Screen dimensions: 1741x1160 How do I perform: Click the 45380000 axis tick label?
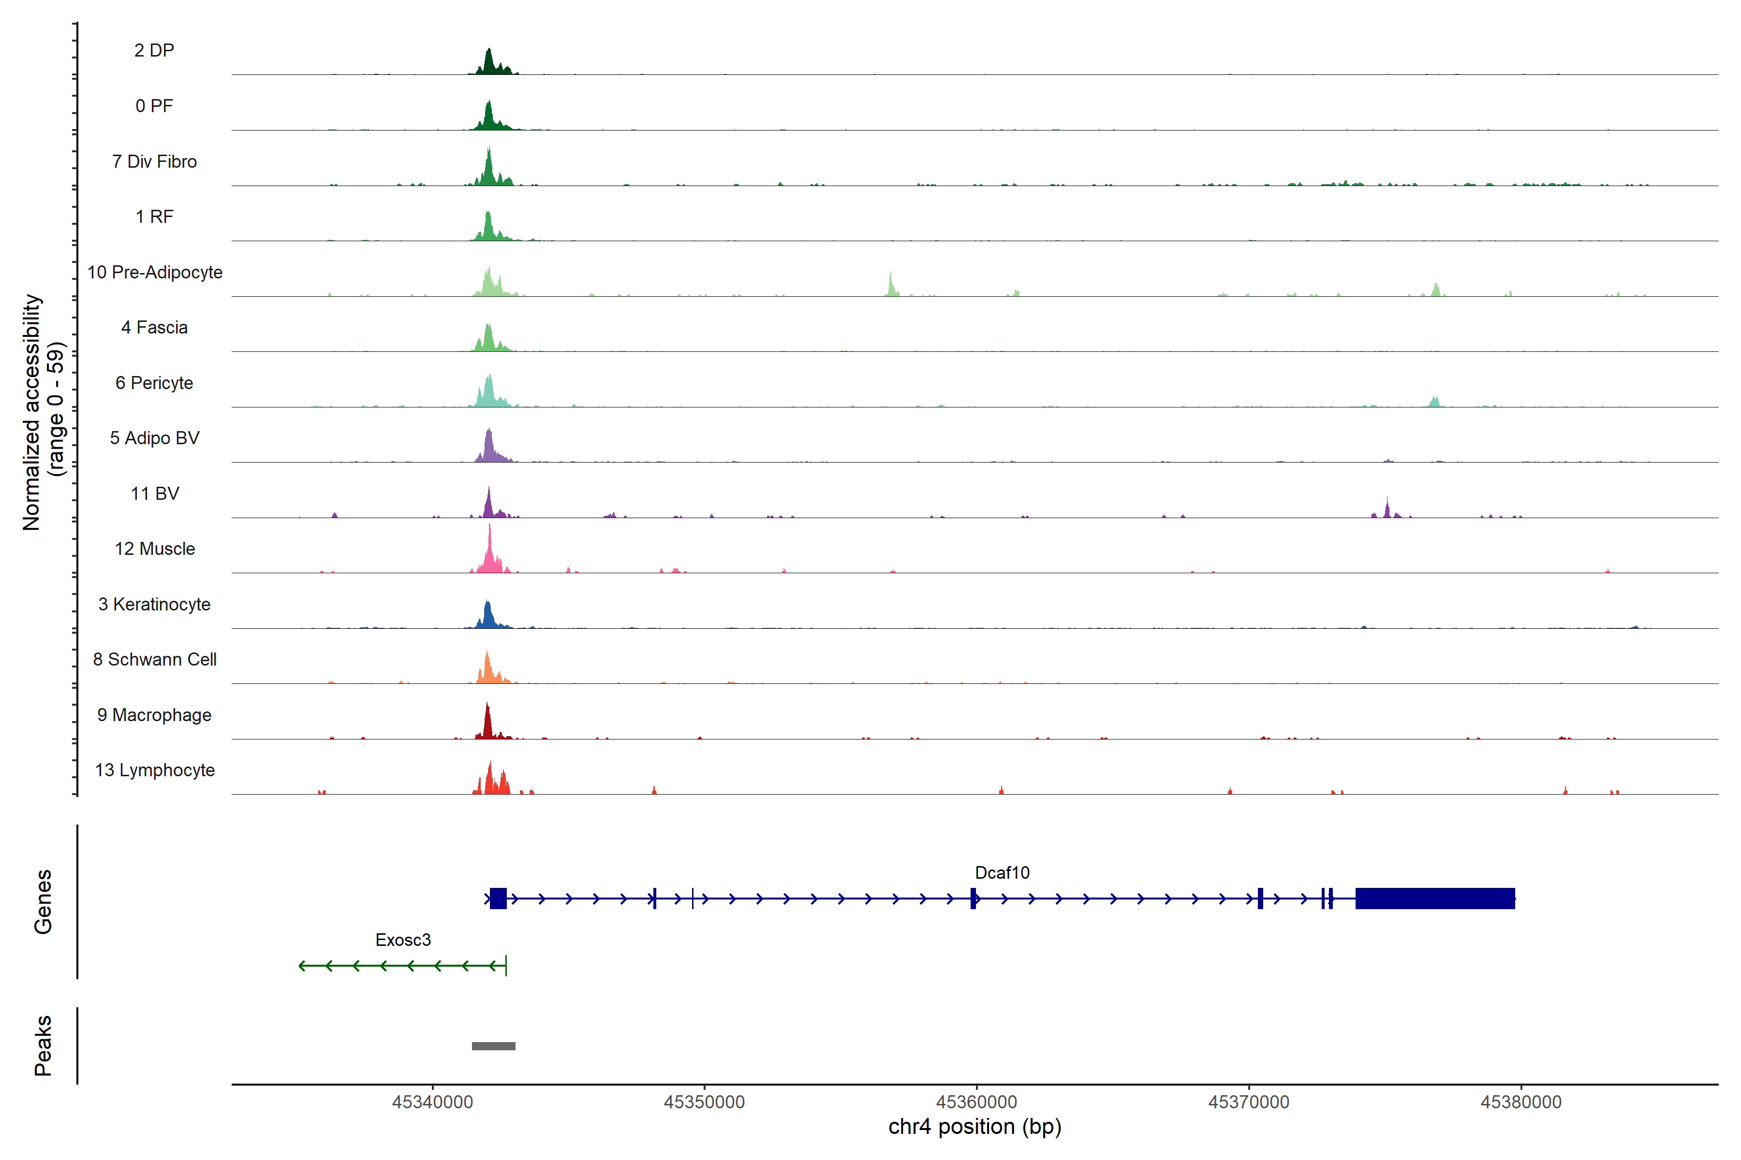1520,1102
